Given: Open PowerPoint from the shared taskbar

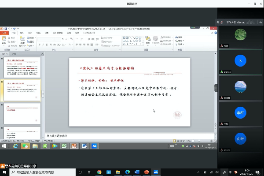Looking at the screenshot, I should tap(74, 146).
